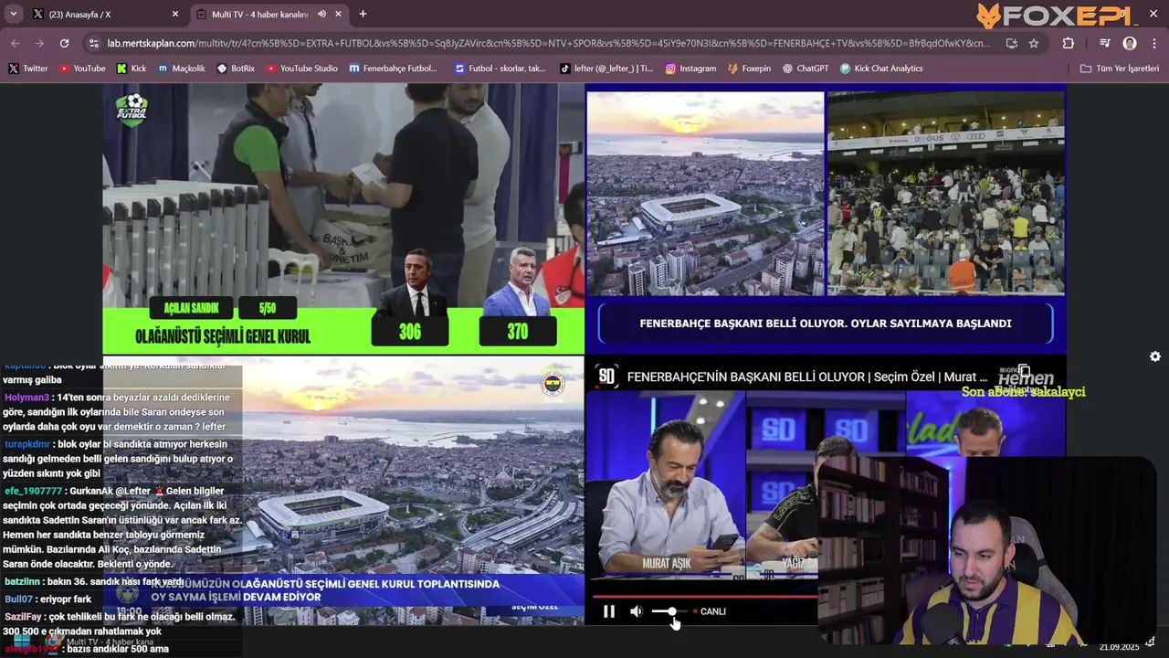This screenshot has height=658, width=1169.
Task: Reload the current page
Action: tap(64, 43)
